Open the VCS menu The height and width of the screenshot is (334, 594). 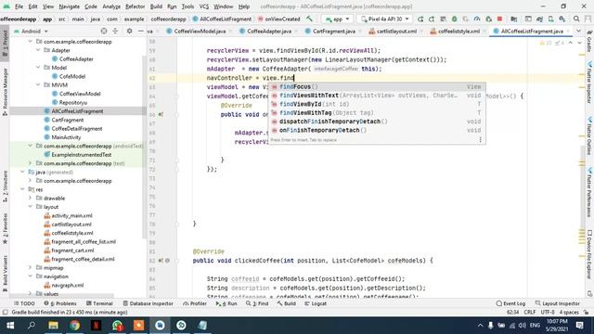(204, 6)
